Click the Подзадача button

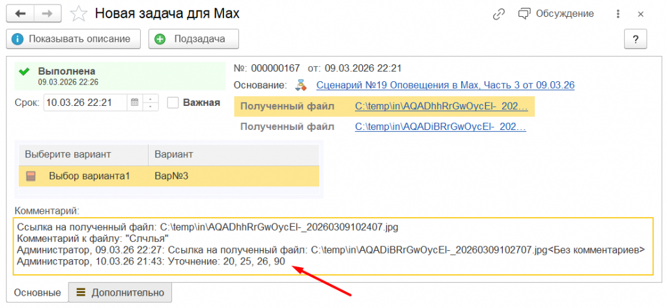coord(194,39)
